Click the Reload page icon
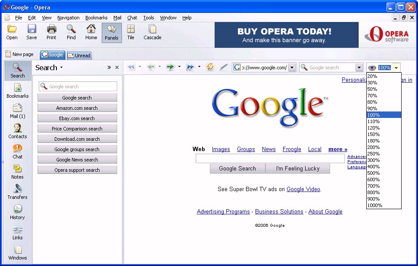Image resolution: width=418 pixels, height=266 pixels. (x=210, y=67)
